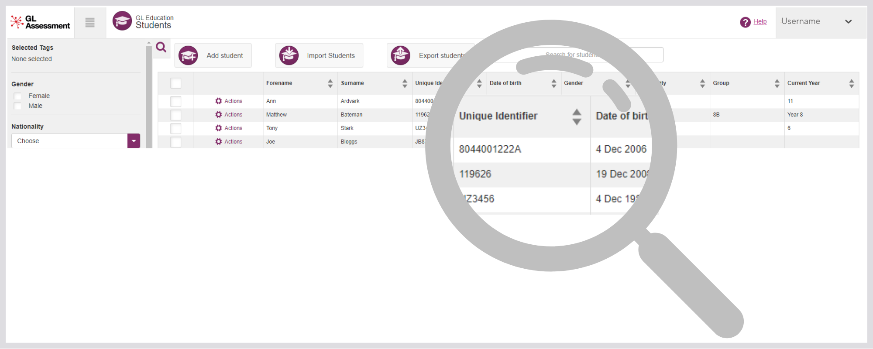Click the surname cell 'Bloggs'
The width and height of the screenshot is (873, 349).
349,142
